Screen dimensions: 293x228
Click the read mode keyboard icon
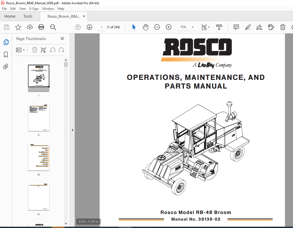pos(219,27)
